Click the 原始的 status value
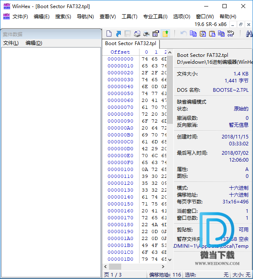Image resolution: width=253 pixels, height=279 pixels. point(241,109)
